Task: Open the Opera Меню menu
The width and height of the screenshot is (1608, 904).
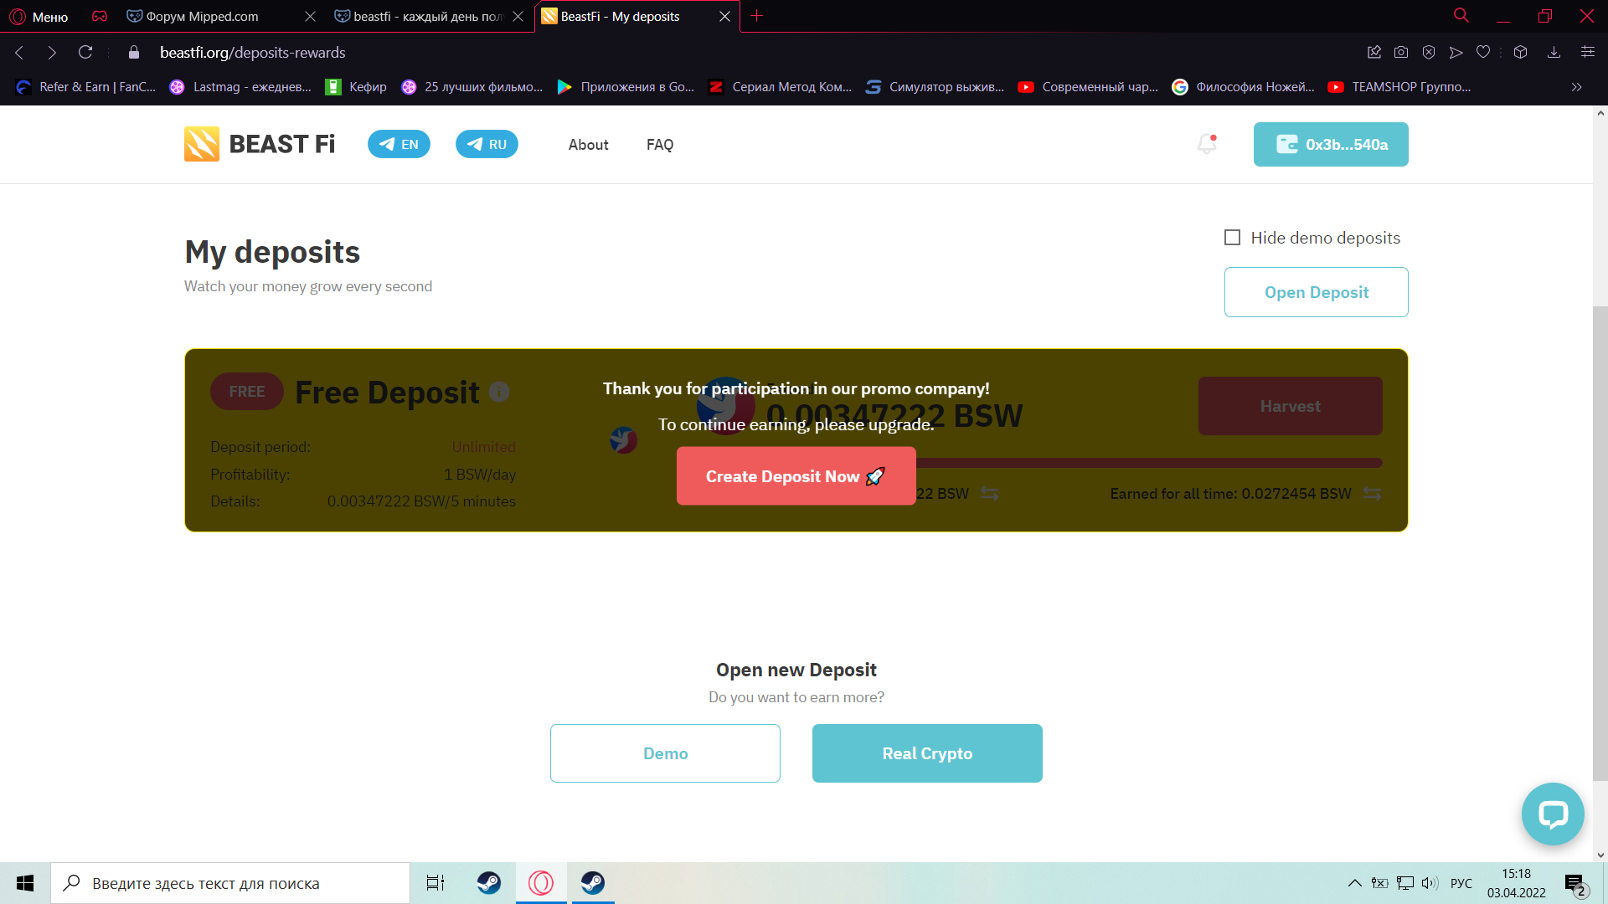Action: [39, 16]
